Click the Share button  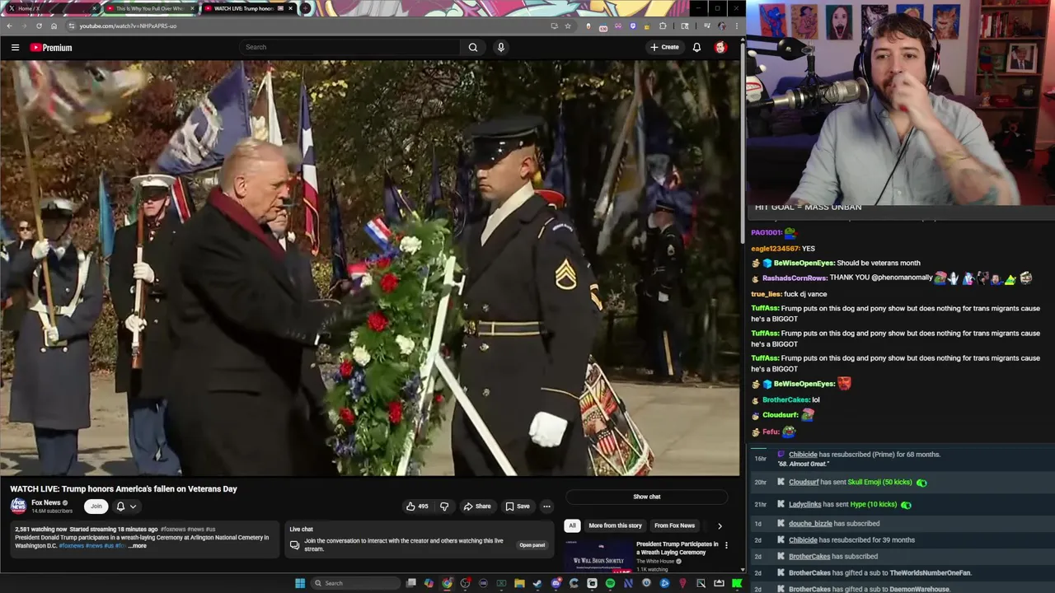click(x=477, y=507)
